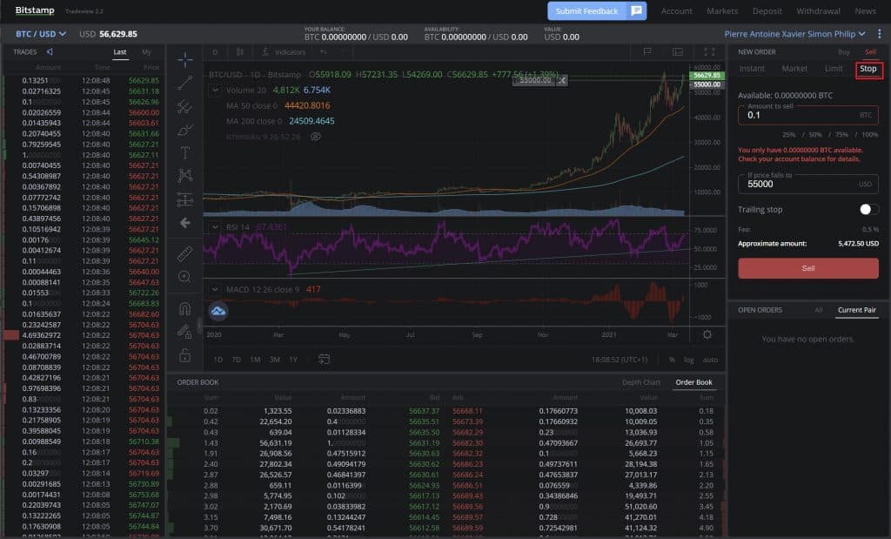Open the chart settings gear
This screenshot has height=539, width=891.
point(708,334)
